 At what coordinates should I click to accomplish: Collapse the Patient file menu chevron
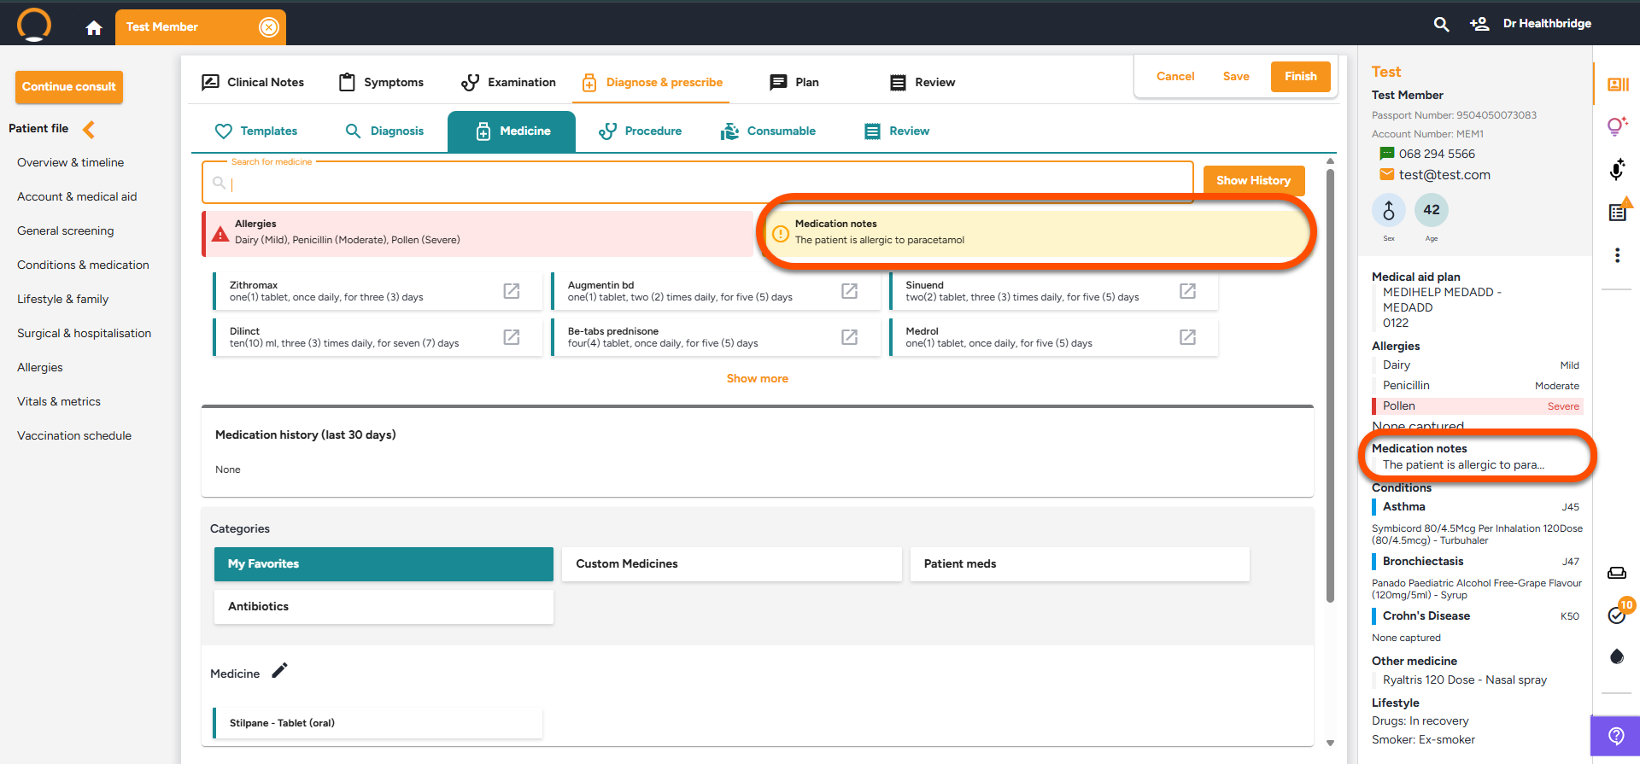tap(89, 129)
